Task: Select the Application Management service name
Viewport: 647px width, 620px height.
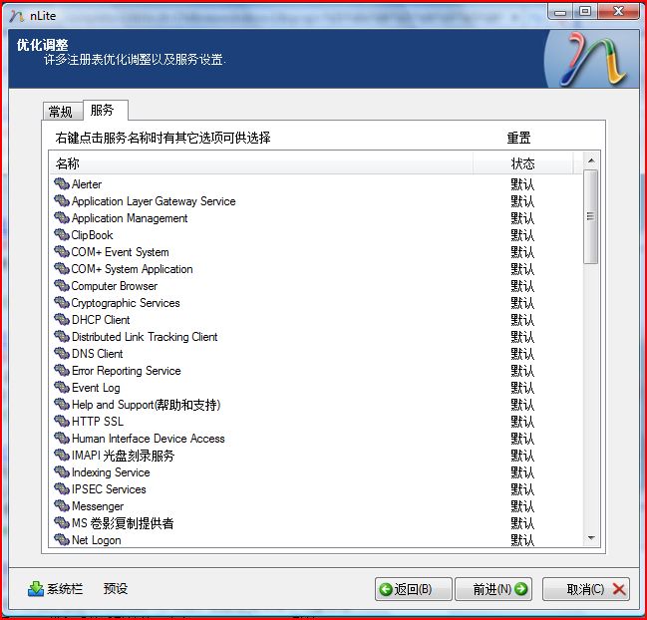Action: [x=130, y=218]
